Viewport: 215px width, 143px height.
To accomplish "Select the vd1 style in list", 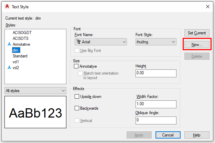I will (x=16, y=62).
